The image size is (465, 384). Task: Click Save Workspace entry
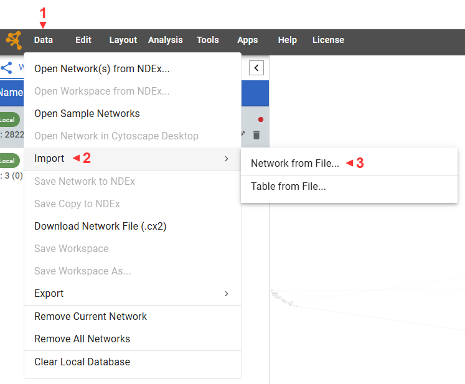133,249
